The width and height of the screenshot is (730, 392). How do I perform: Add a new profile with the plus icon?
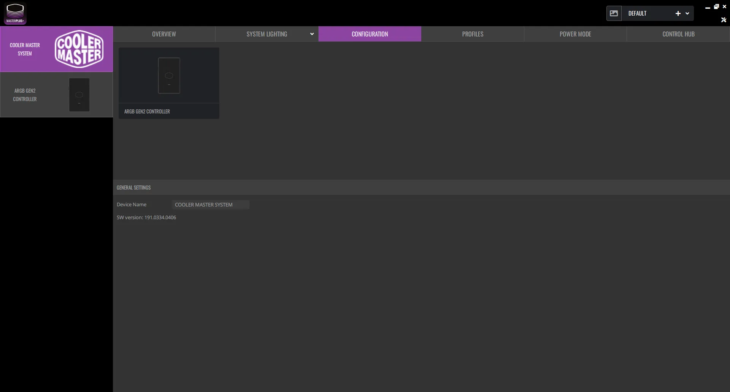pos(678,13)
